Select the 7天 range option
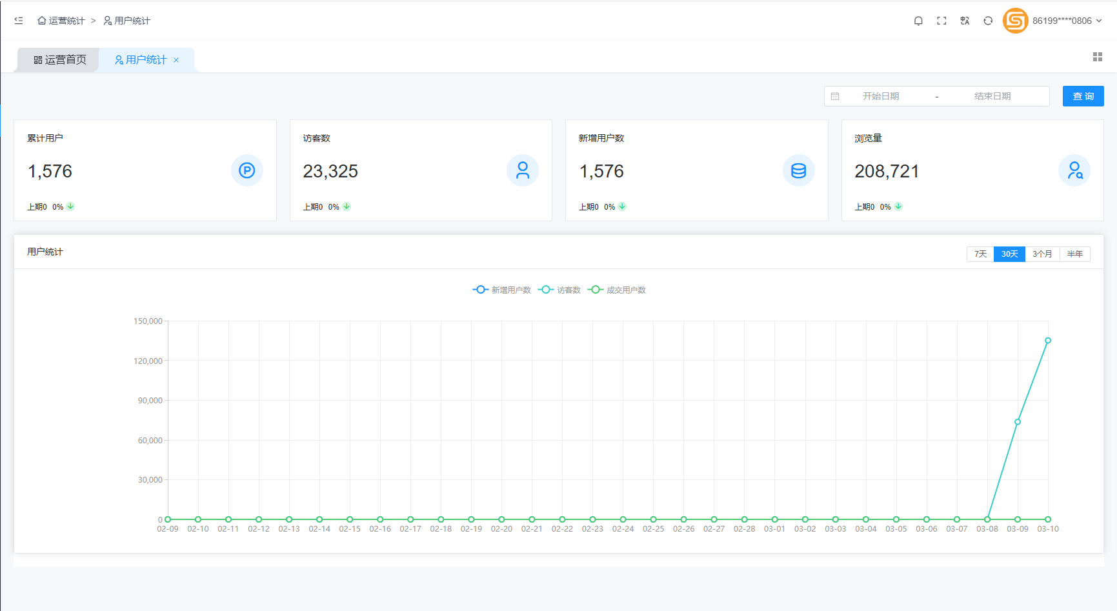This screenshot has width=1117, height=611. pos(980,254)
